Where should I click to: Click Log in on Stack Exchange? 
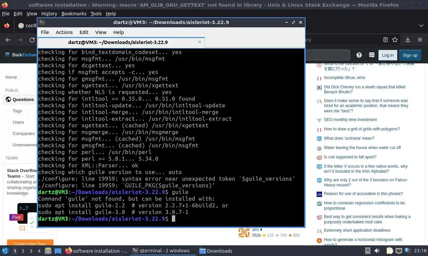(388, 55)
